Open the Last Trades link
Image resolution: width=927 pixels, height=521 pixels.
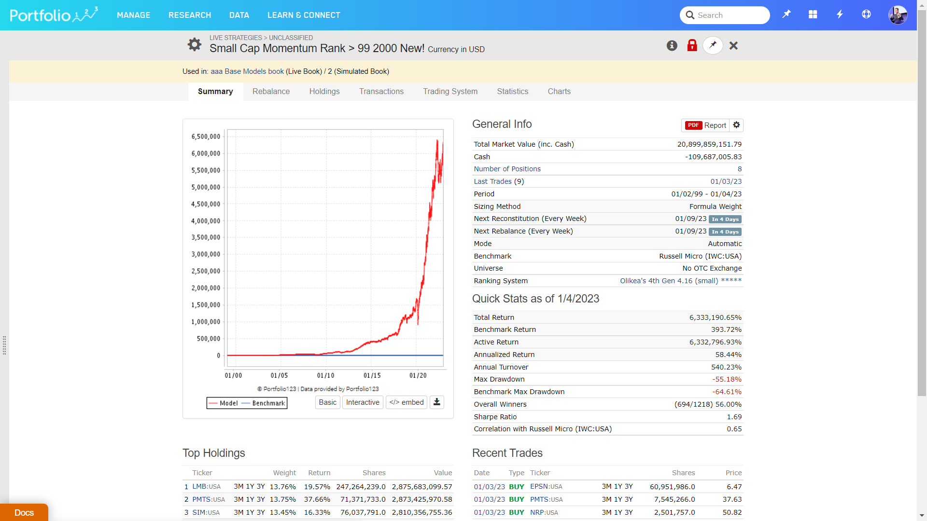(x=492, y=181)
